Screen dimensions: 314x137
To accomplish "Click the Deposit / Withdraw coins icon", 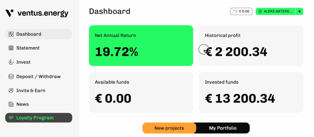I will coord(11,76).
